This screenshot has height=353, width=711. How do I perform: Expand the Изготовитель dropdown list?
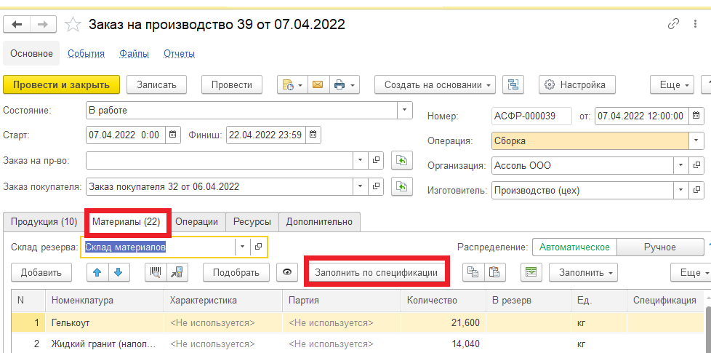tap(681, 191)
